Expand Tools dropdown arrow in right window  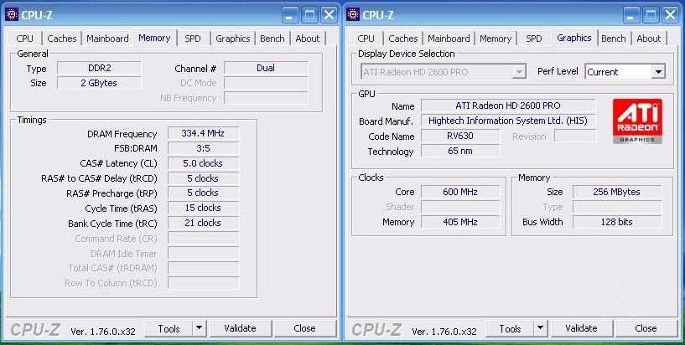tap(541, 328)
